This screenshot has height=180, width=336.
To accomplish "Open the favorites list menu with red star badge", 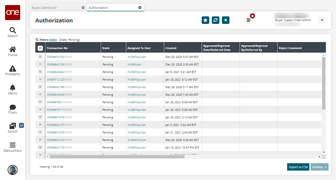I will [x=249, y=20].
